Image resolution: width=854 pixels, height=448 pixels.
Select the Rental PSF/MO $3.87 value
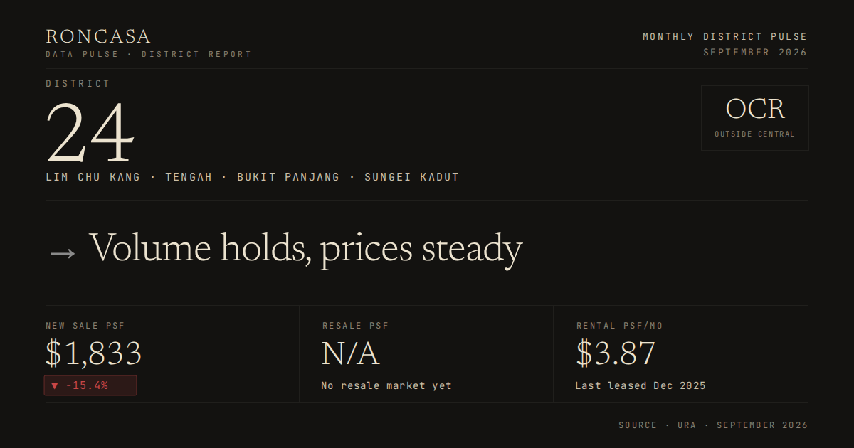pos(616,353)
